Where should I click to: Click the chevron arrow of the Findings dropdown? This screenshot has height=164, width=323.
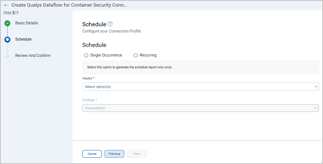tap(316, 108)
